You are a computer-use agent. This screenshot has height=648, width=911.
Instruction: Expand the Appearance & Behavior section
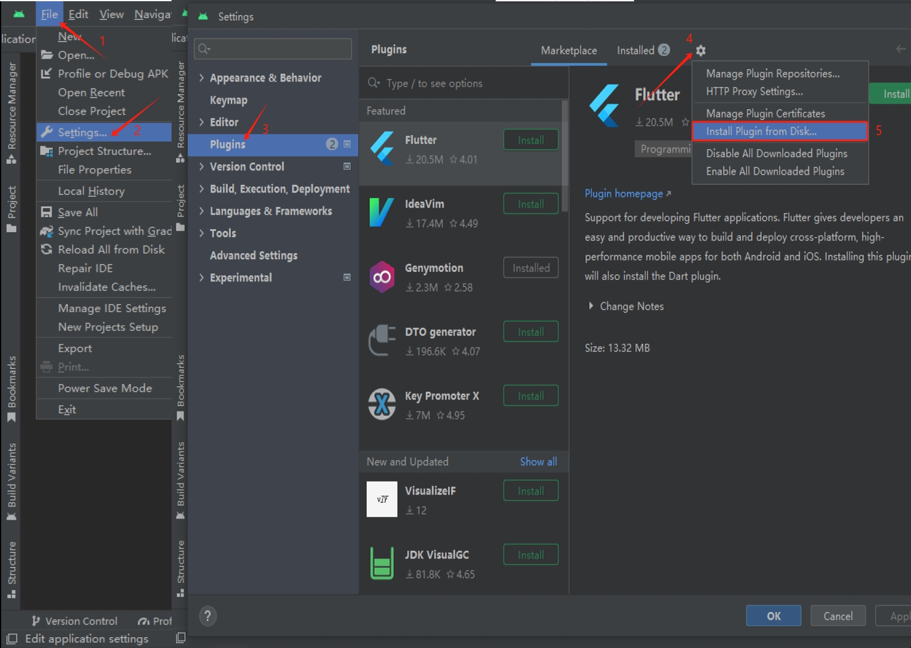[x=202, y=78]
